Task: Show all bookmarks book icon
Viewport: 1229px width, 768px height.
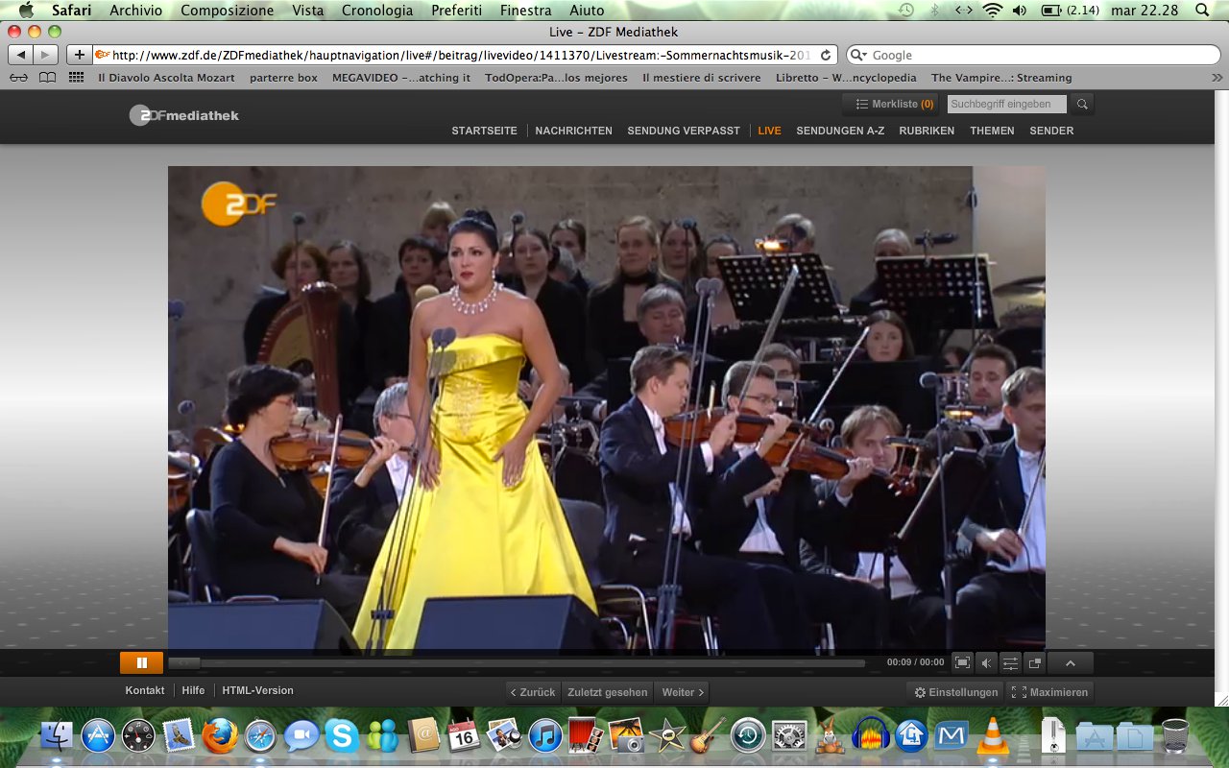Action: coord(47,78)
